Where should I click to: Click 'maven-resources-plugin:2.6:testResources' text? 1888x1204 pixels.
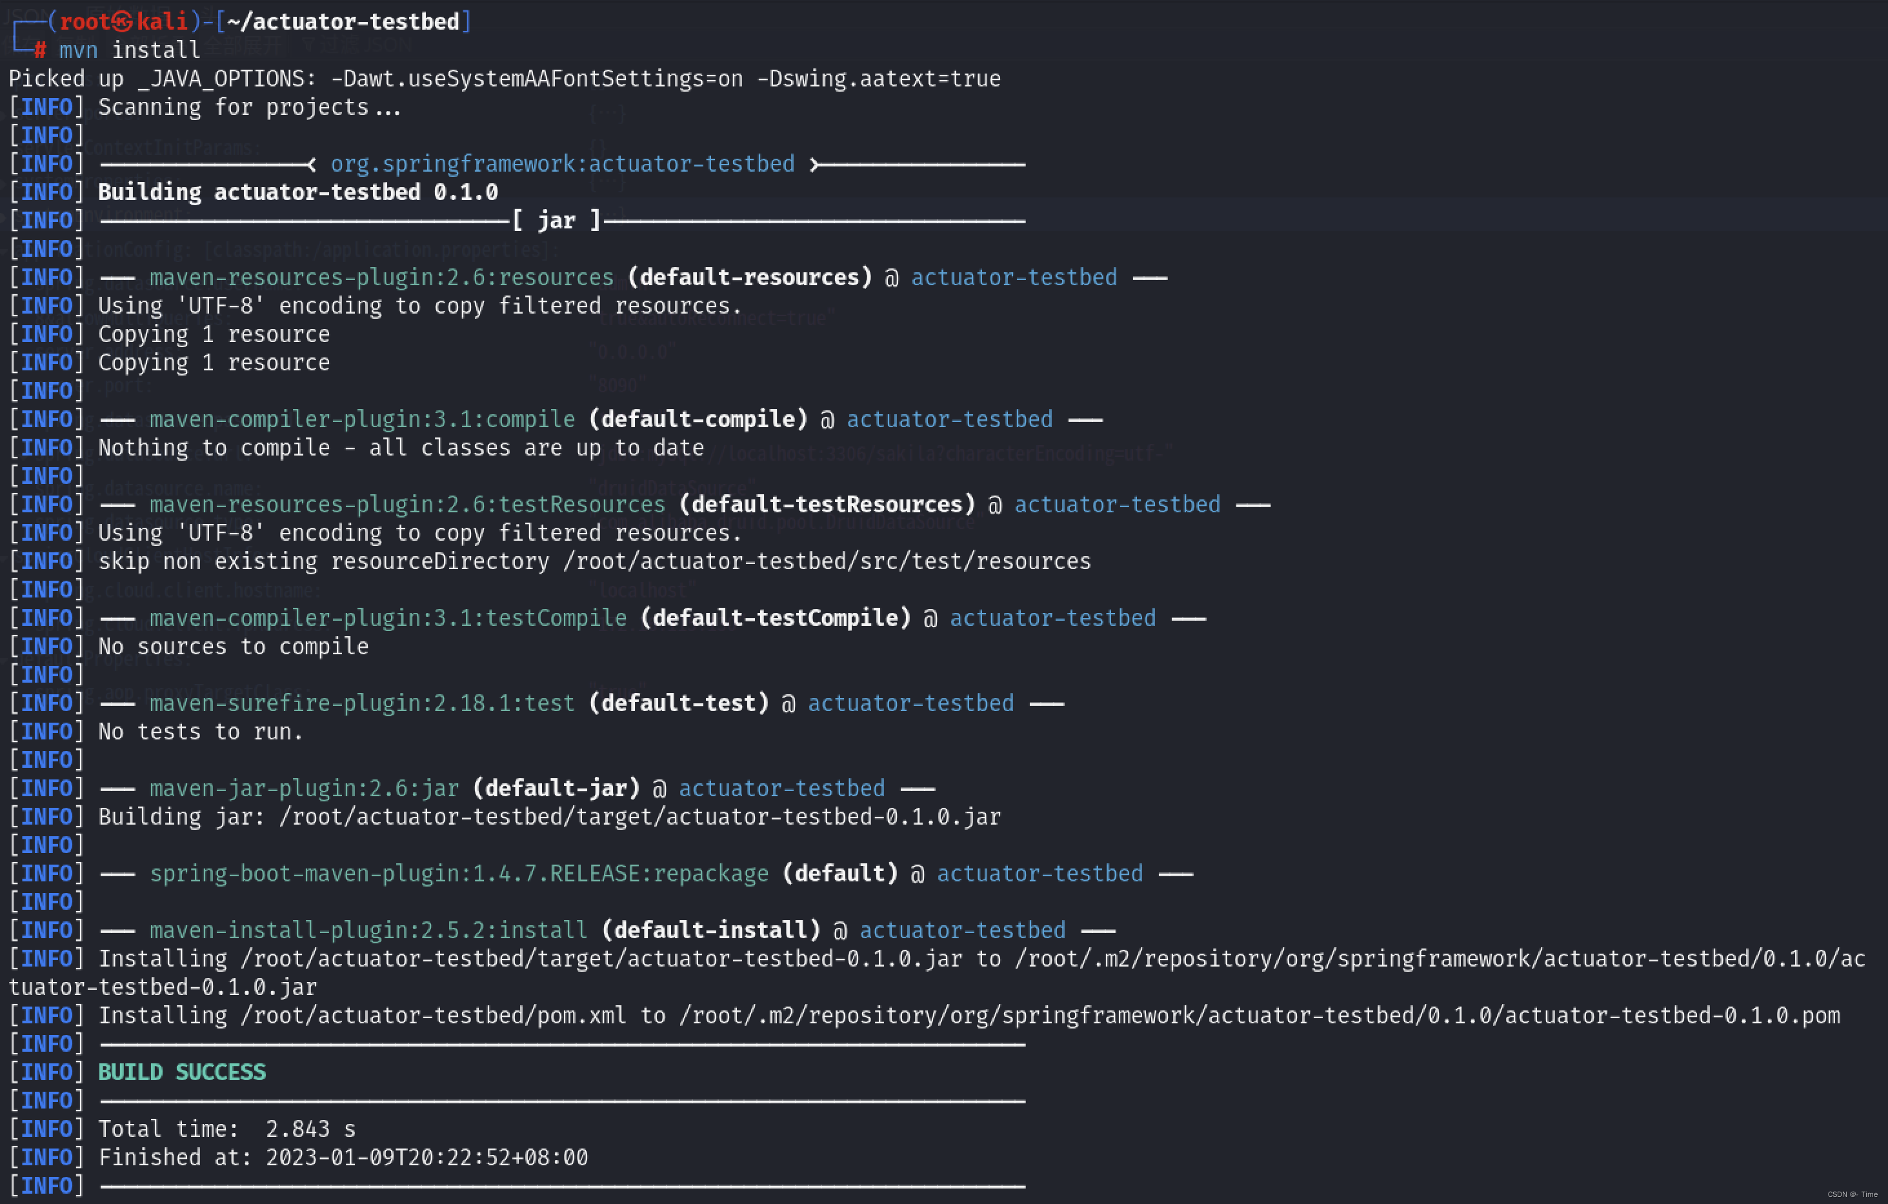[408, 504]
